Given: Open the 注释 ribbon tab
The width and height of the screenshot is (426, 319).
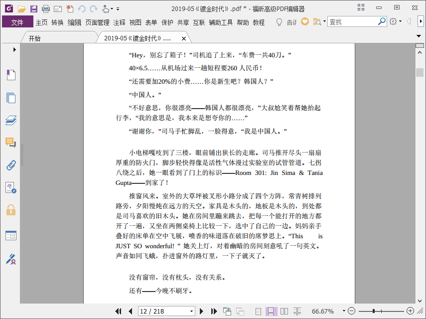Looking at the screenshot, I should click(119, 22).
